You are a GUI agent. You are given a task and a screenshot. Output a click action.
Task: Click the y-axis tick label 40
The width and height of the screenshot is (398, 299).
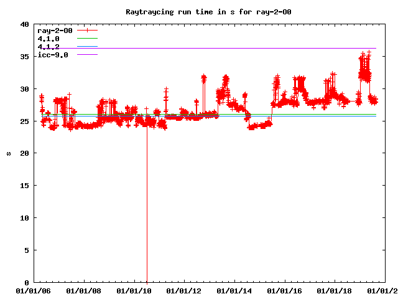(24, 24)
